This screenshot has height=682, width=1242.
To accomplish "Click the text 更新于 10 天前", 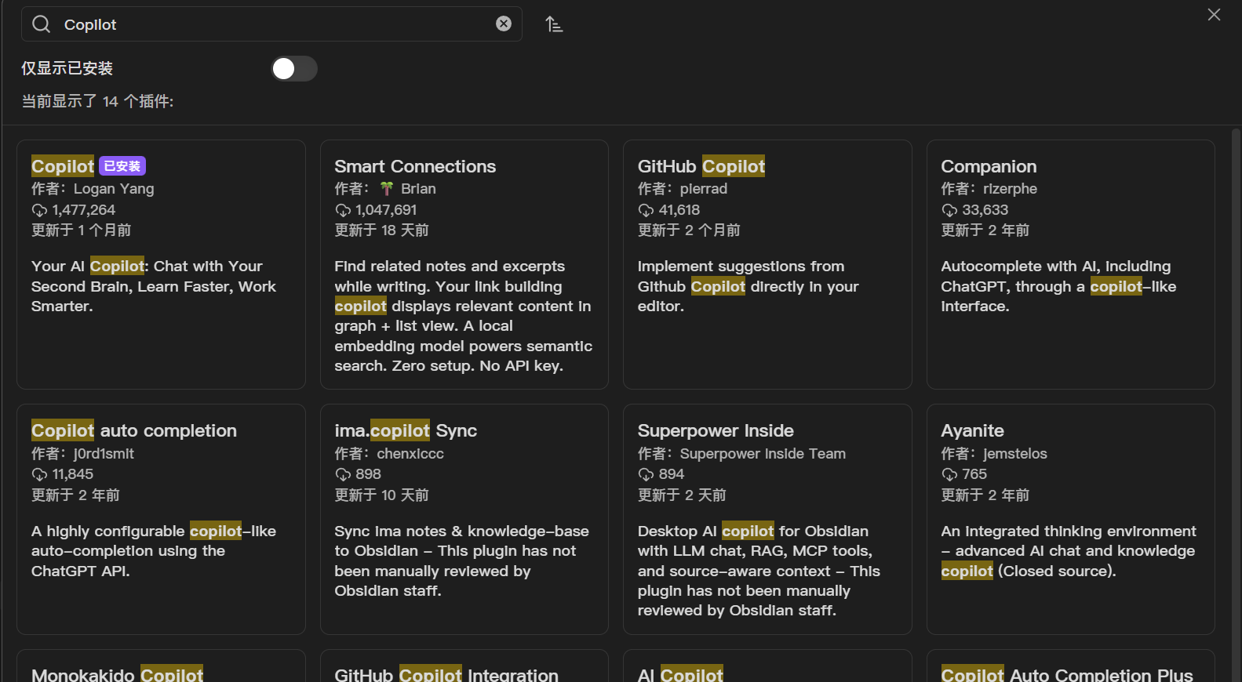I will pyautogui.click(x=382, y=495).
